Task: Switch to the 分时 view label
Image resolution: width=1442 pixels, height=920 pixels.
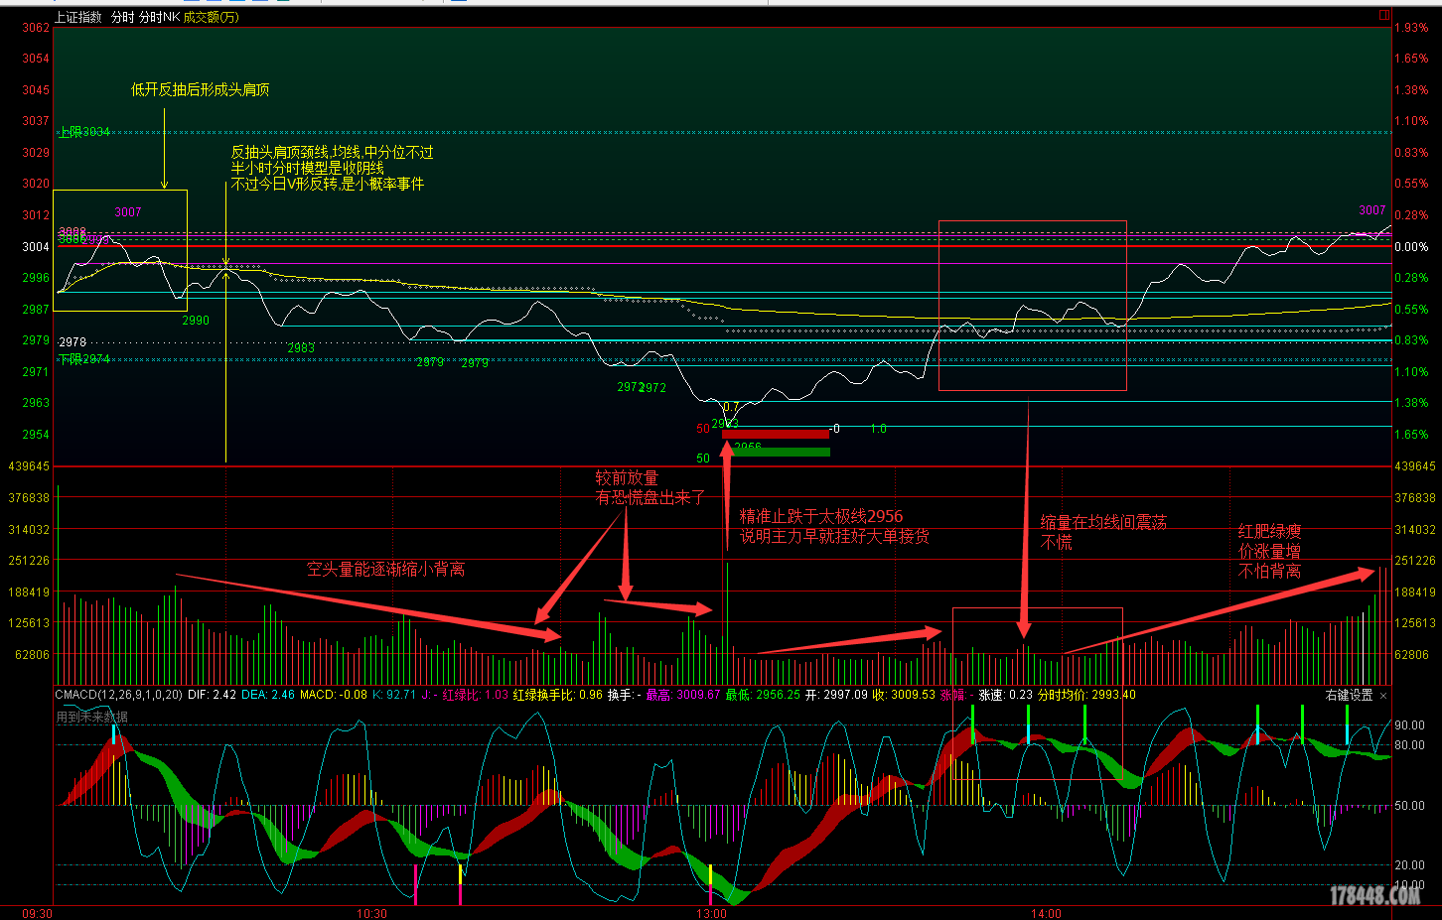Action: [x=122, y=17]
